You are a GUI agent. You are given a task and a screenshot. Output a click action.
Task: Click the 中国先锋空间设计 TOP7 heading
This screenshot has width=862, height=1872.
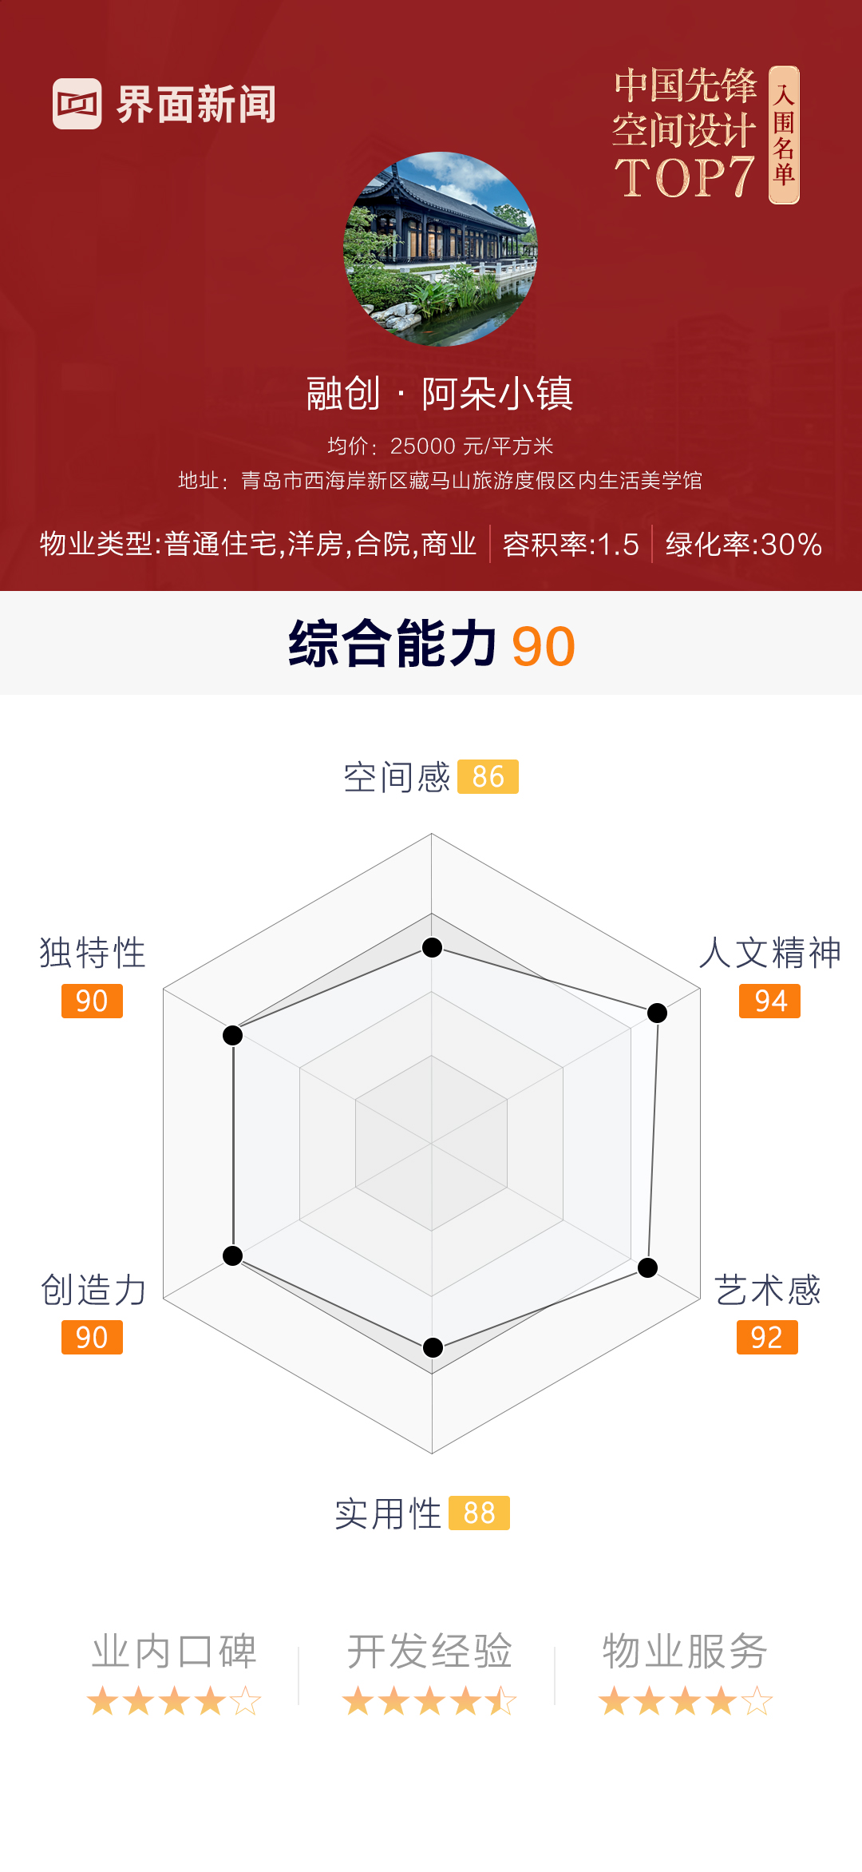pos(684,133)
